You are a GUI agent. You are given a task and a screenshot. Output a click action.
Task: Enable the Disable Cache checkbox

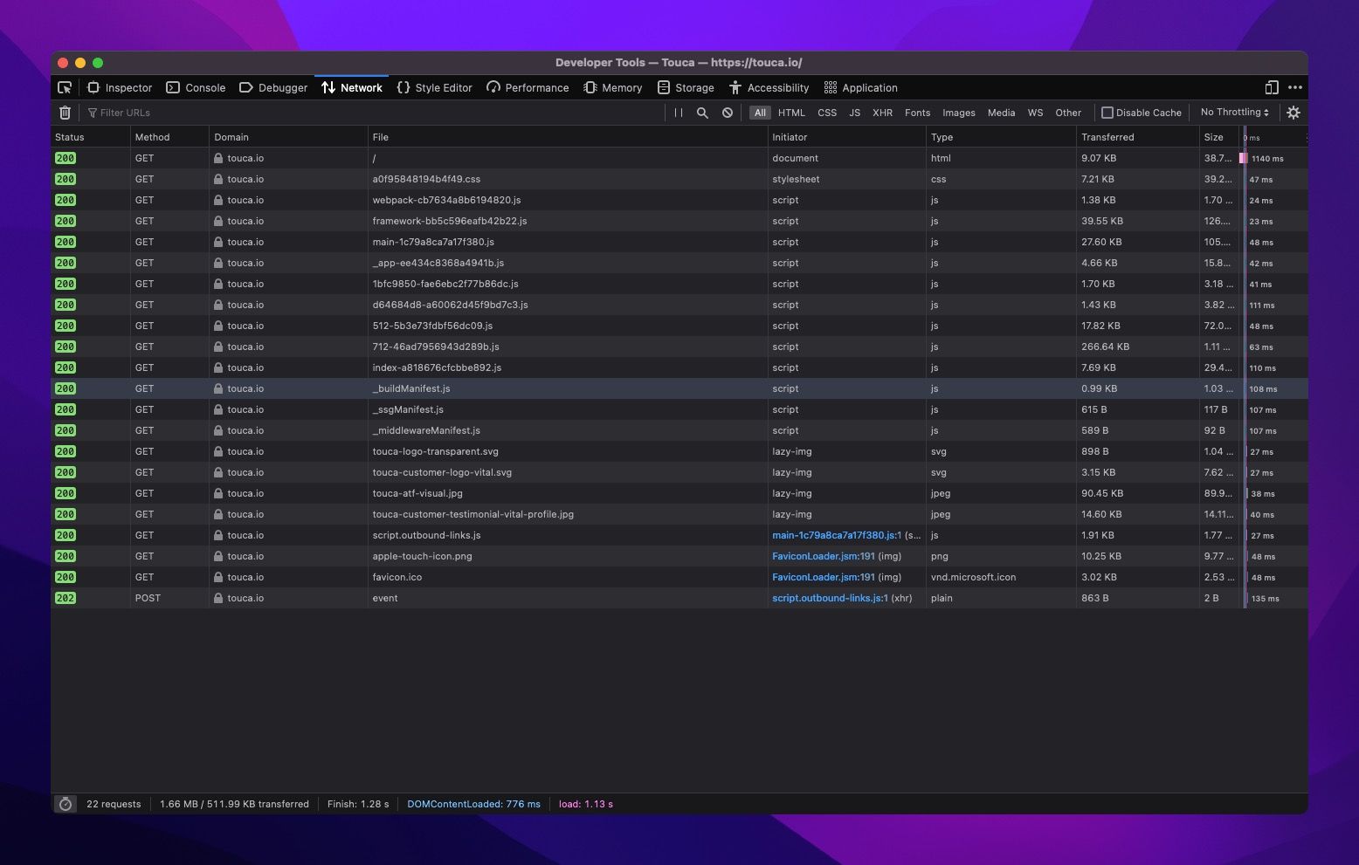coord(1107,113)
